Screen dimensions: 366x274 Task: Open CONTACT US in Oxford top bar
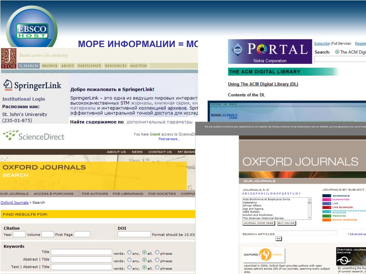pyautogui.click(x=160, y=152)
